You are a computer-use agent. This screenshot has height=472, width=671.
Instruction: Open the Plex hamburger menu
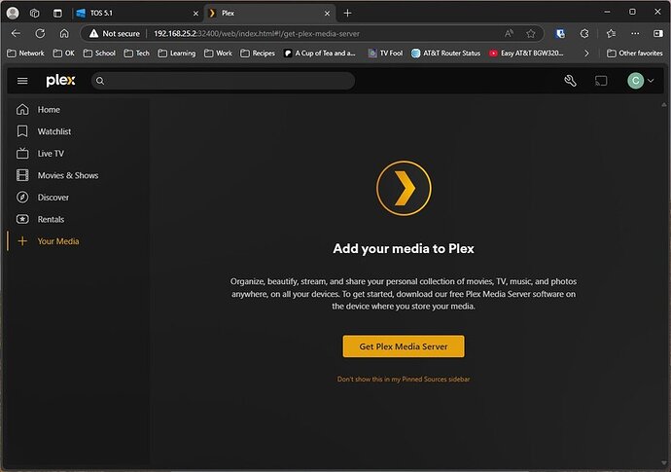pyautogui.click(x=22, y=81)
